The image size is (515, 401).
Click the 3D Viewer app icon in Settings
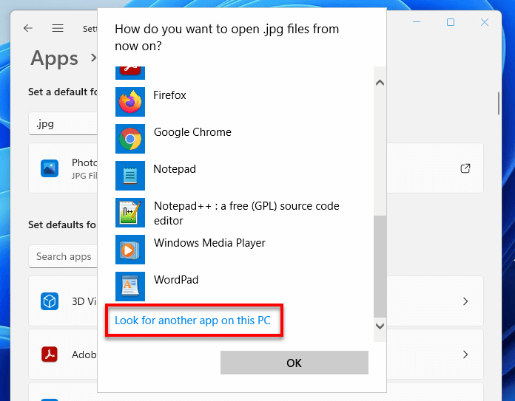pyautogui.click(x=50, y=301)
